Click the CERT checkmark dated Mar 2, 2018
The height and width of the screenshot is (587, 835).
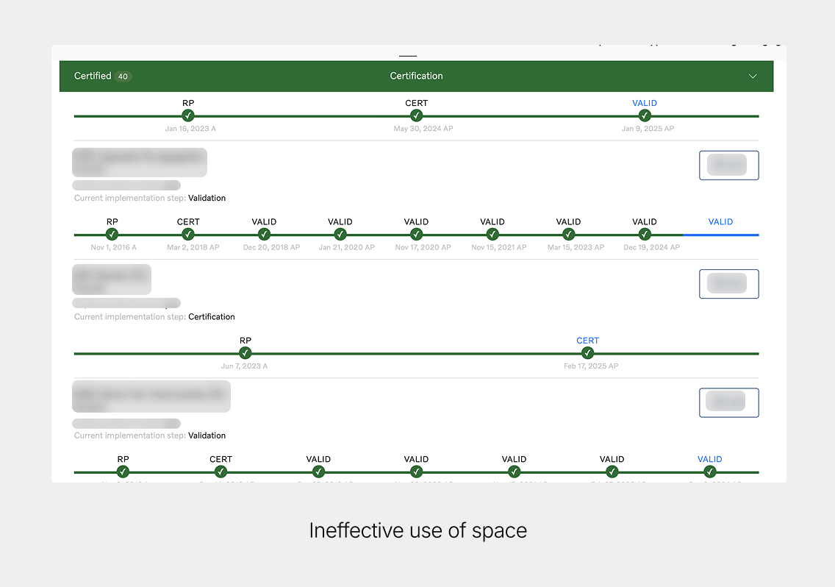pyautogui.click(x=188, y=235)
